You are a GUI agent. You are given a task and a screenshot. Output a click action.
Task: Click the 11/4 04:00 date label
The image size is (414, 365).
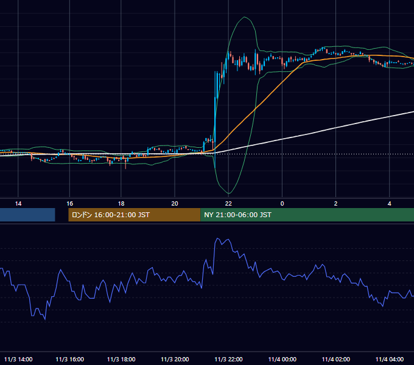[x=390, y=359]
